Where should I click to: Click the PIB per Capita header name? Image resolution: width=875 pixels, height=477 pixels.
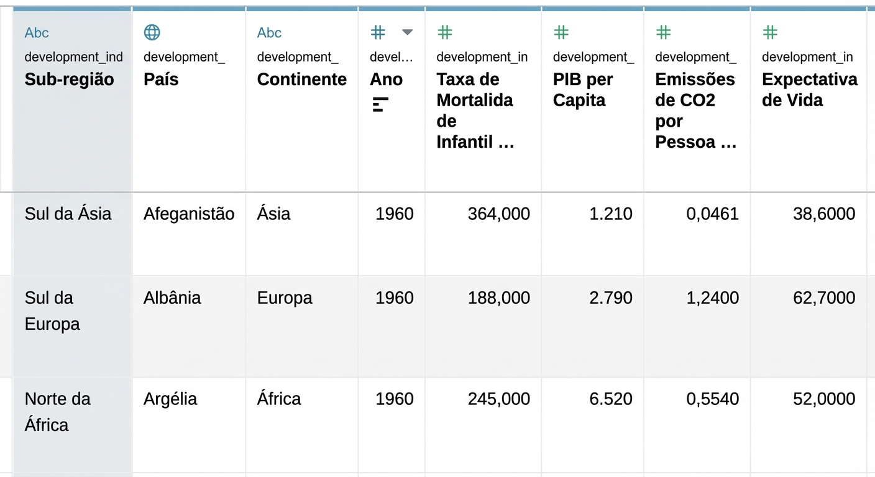click(582, 90)
